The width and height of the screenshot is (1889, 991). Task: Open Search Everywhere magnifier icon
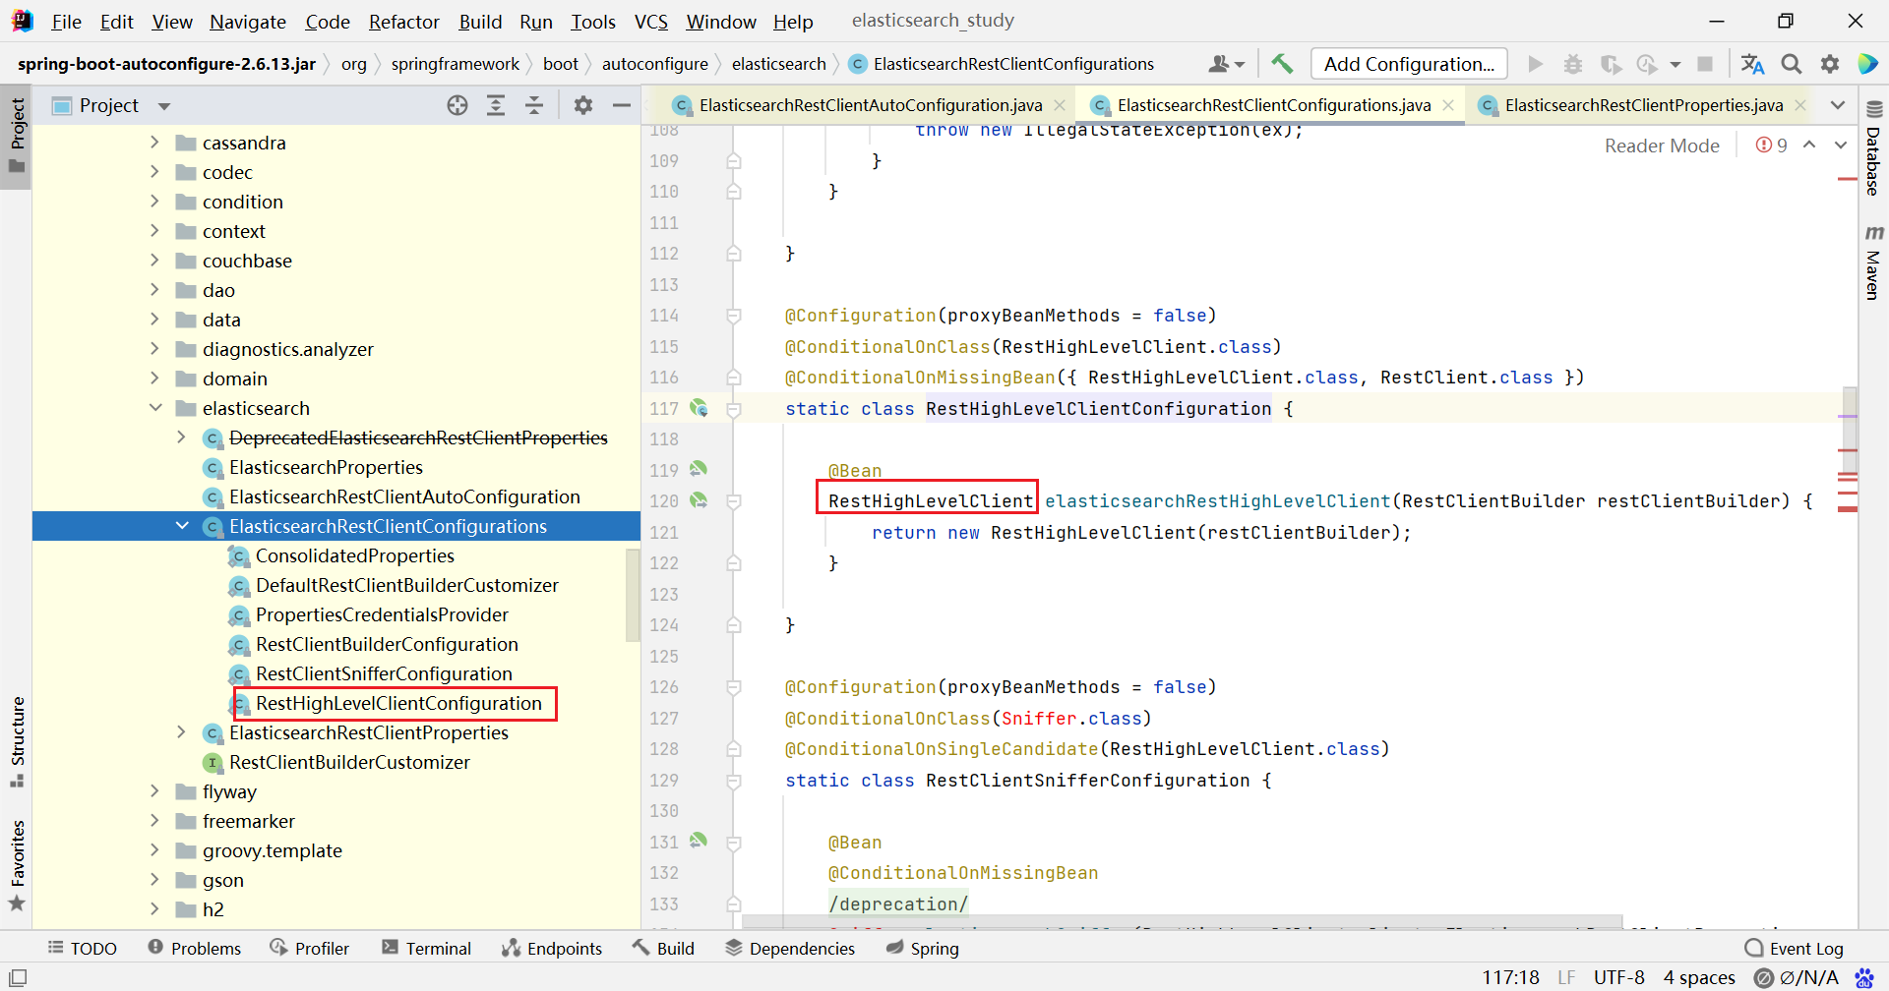pyautogui.click(x=1792, y=64)
